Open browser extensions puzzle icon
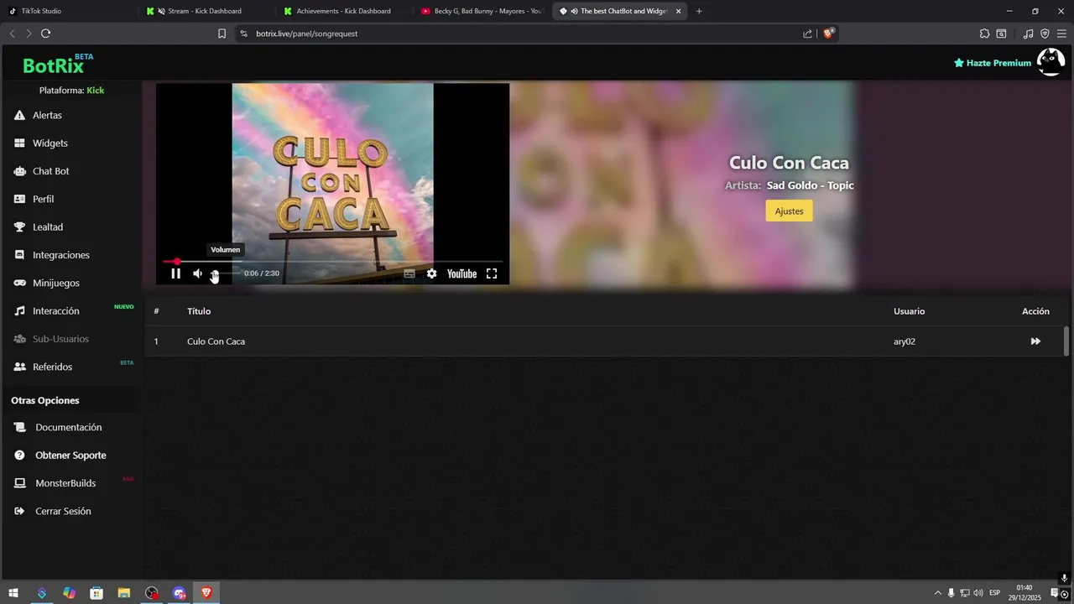 pos(984,34)
